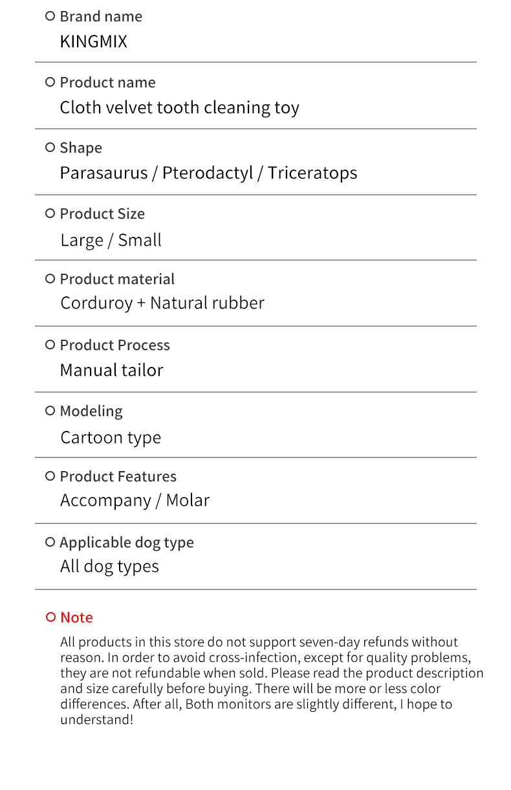Screen dimensions: 511x790
Task: Click the circle bullet beside Applicable dog type
Action: point(50,542)
